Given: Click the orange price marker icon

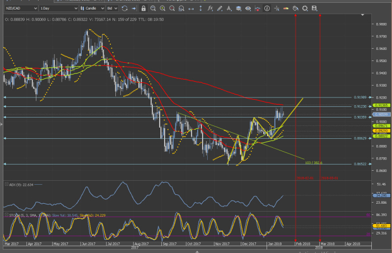Looking at the screenshot, I should tap(286, 8).
